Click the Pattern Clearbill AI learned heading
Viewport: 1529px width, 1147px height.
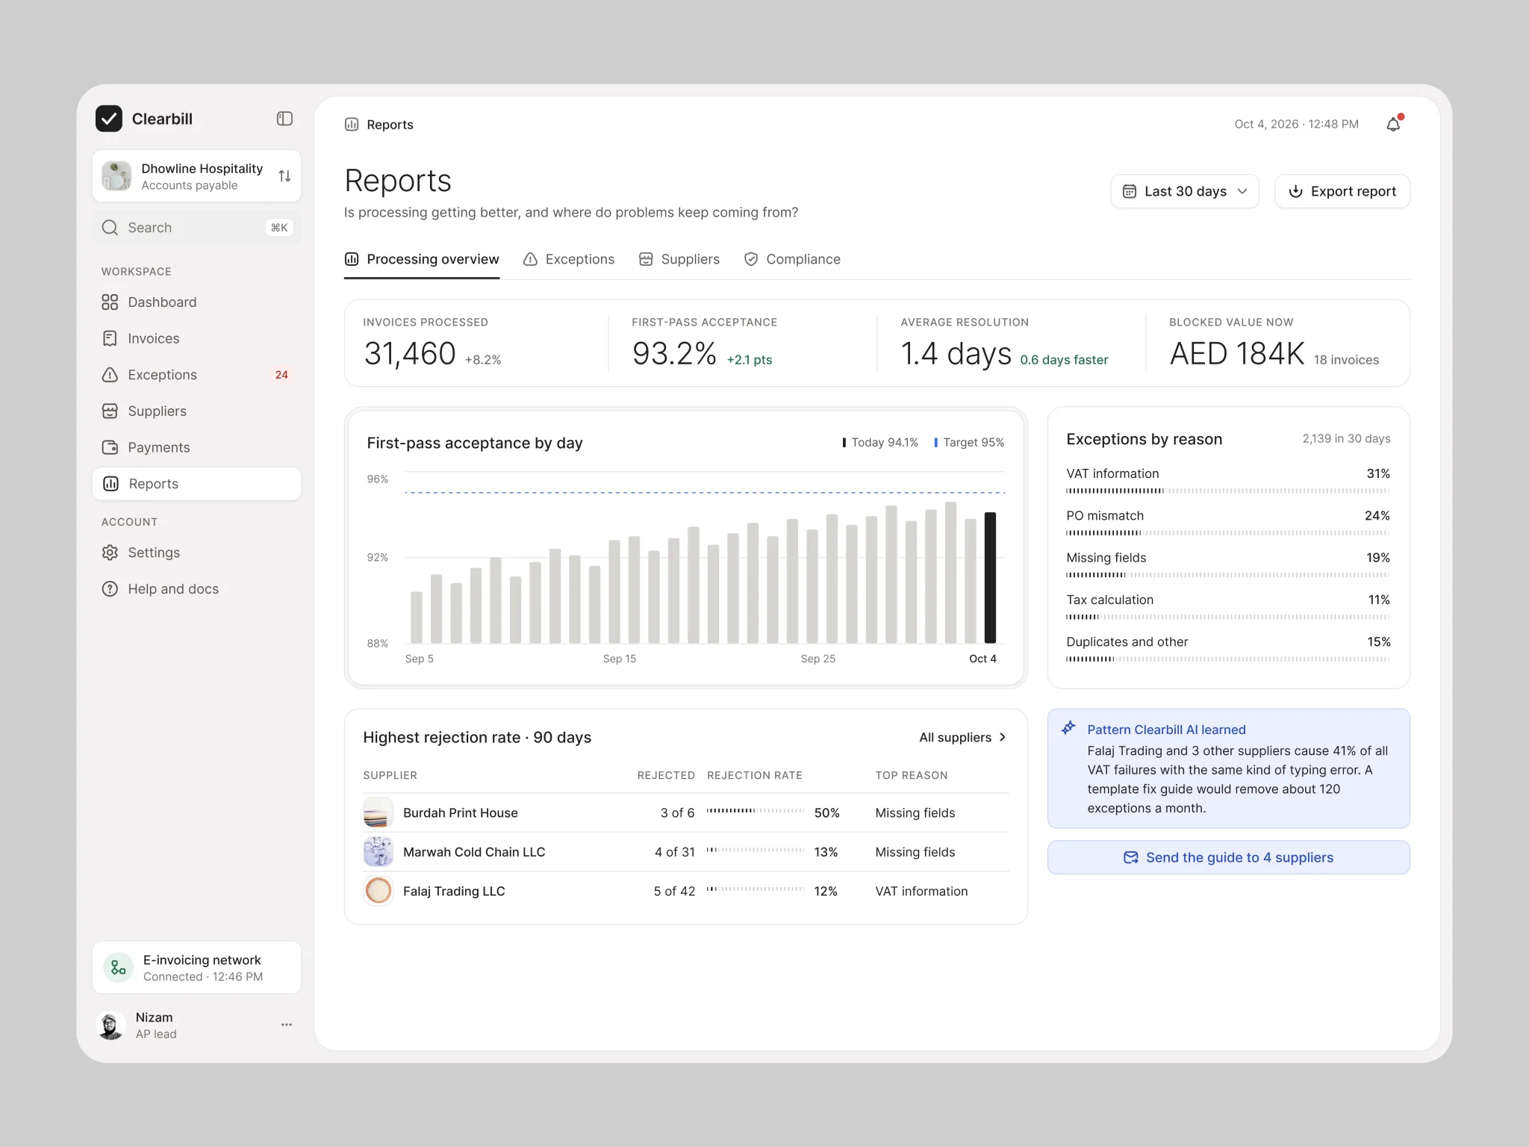[x=1166, y=730]
